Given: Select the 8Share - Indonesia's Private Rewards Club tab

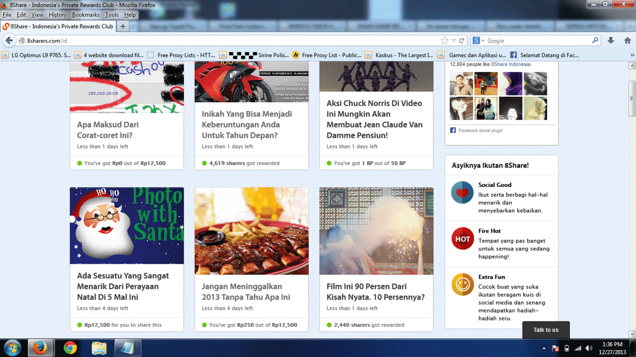Looking at the screenshot, I should pyautogui.click(x=58, y=26).
